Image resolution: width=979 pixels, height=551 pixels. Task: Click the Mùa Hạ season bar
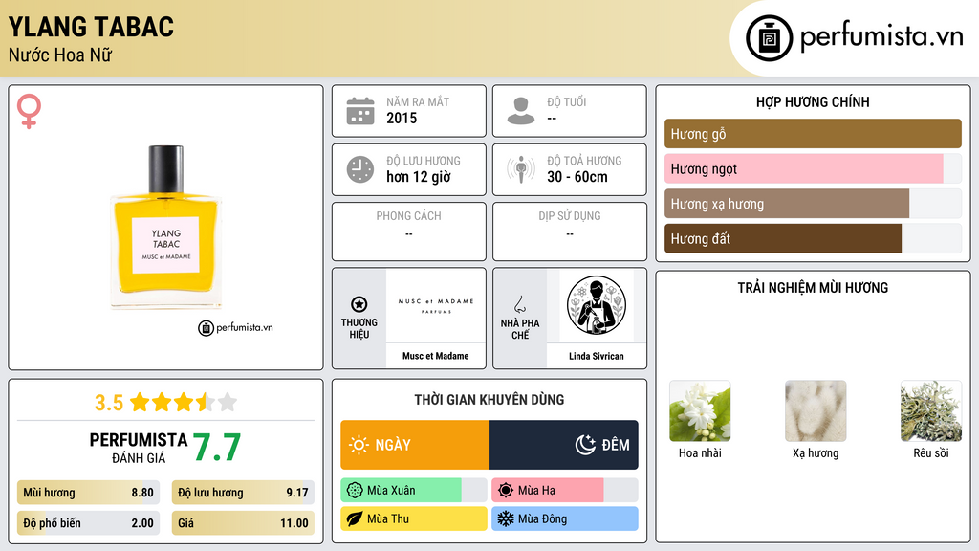pyautogui.click(x=565, y=491)
